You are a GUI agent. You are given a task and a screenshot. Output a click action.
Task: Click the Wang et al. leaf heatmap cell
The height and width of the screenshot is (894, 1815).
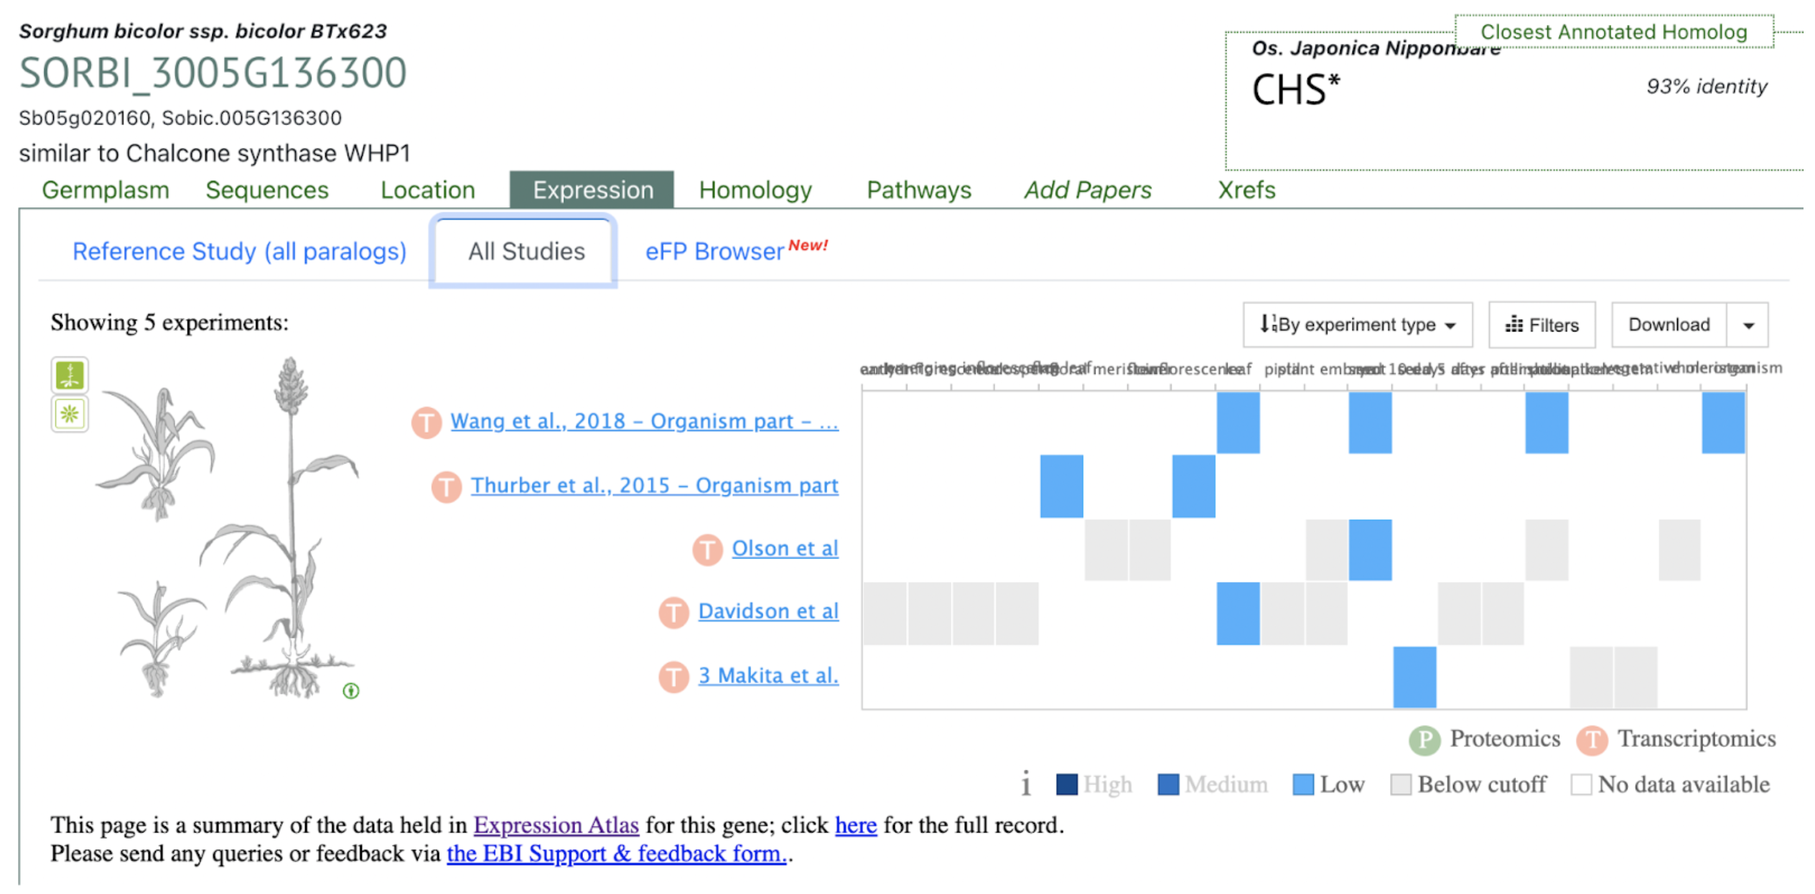1238,423
